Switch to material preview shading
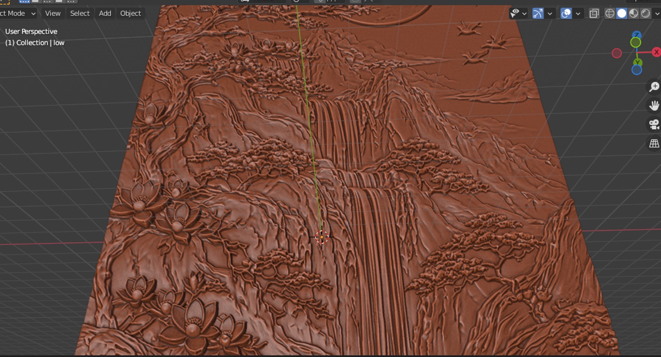 [x=633, y=13]
